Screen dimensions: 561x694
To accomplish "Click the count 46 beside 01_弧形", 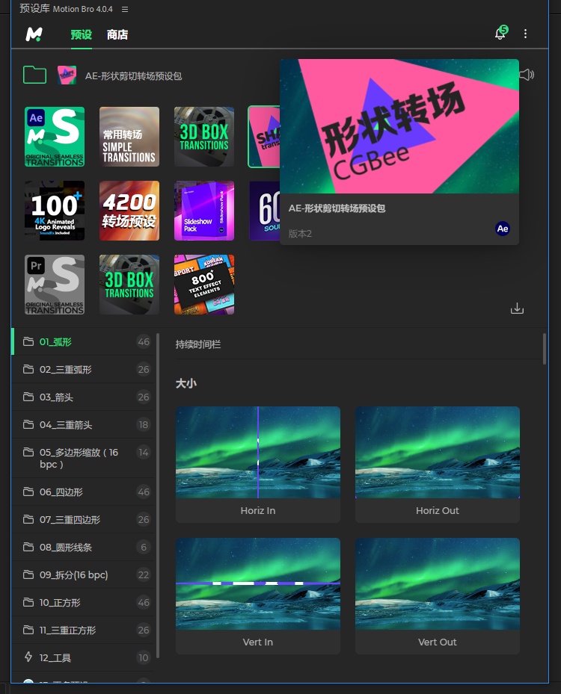I will 144,341.
